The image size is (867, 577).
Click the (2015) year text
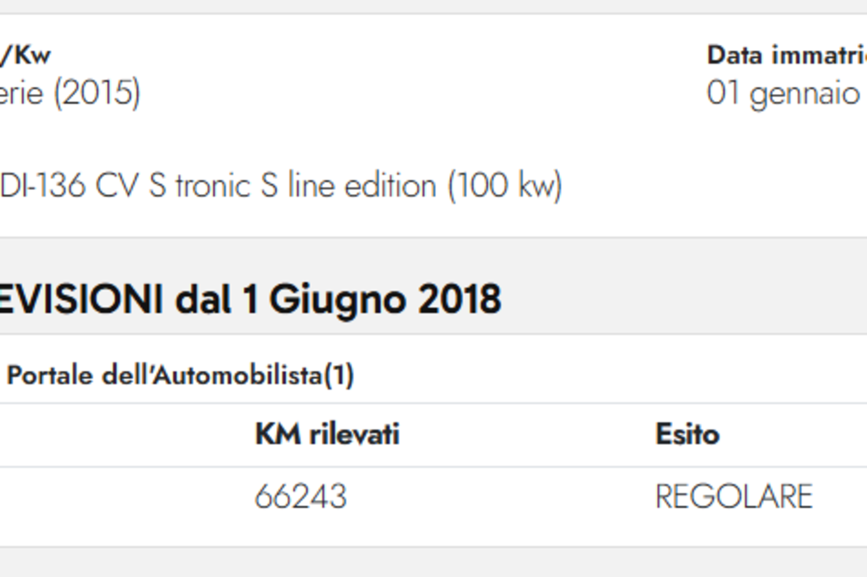pos(97,93)
